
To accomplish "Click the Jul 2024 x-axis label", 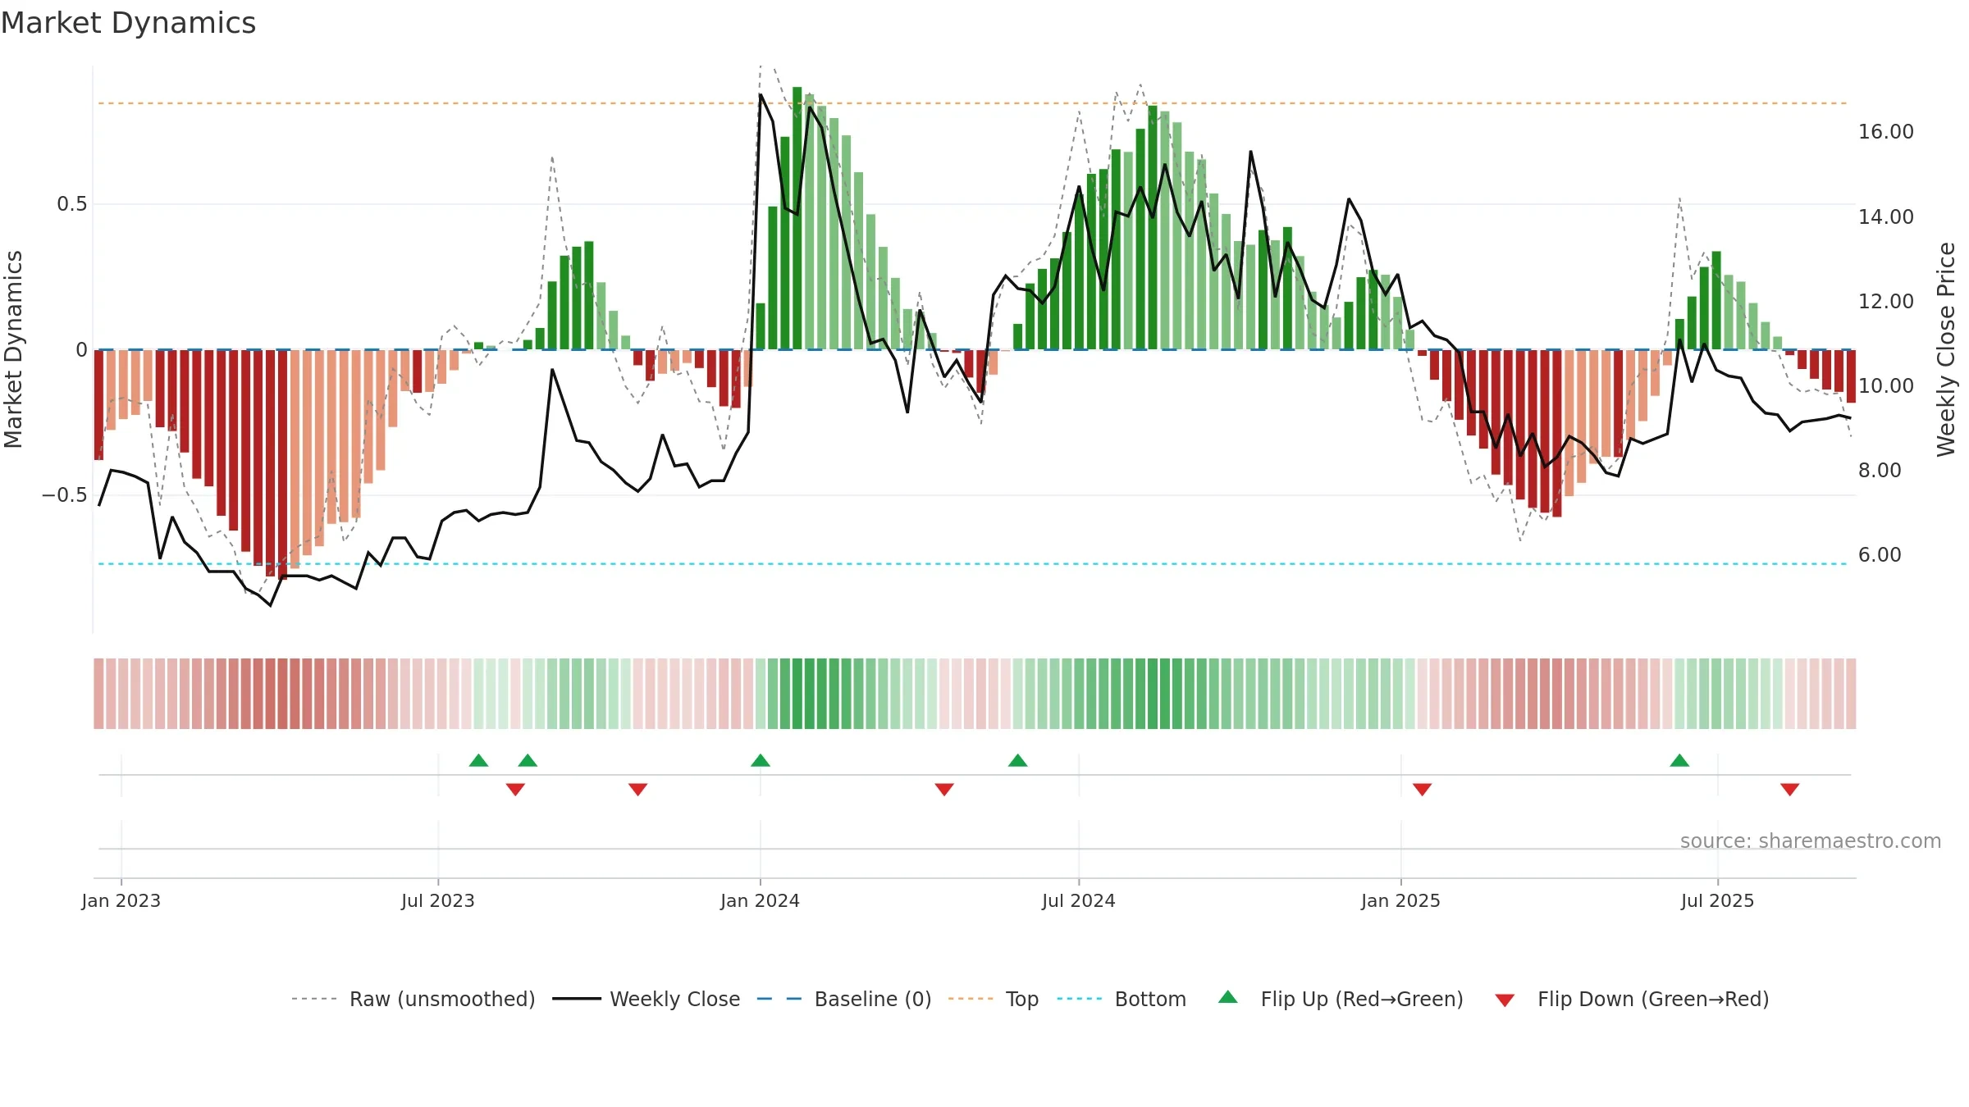I will (x=1079, y=900).
